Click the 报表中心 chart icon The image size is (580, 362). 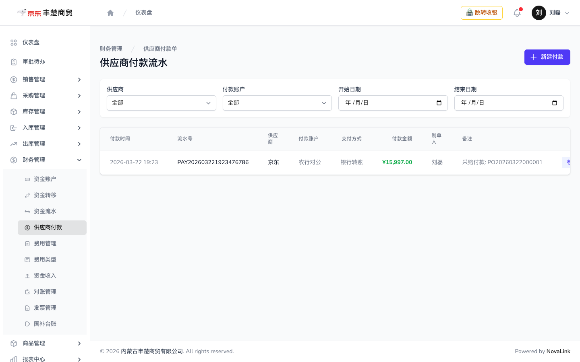(14, 359)
